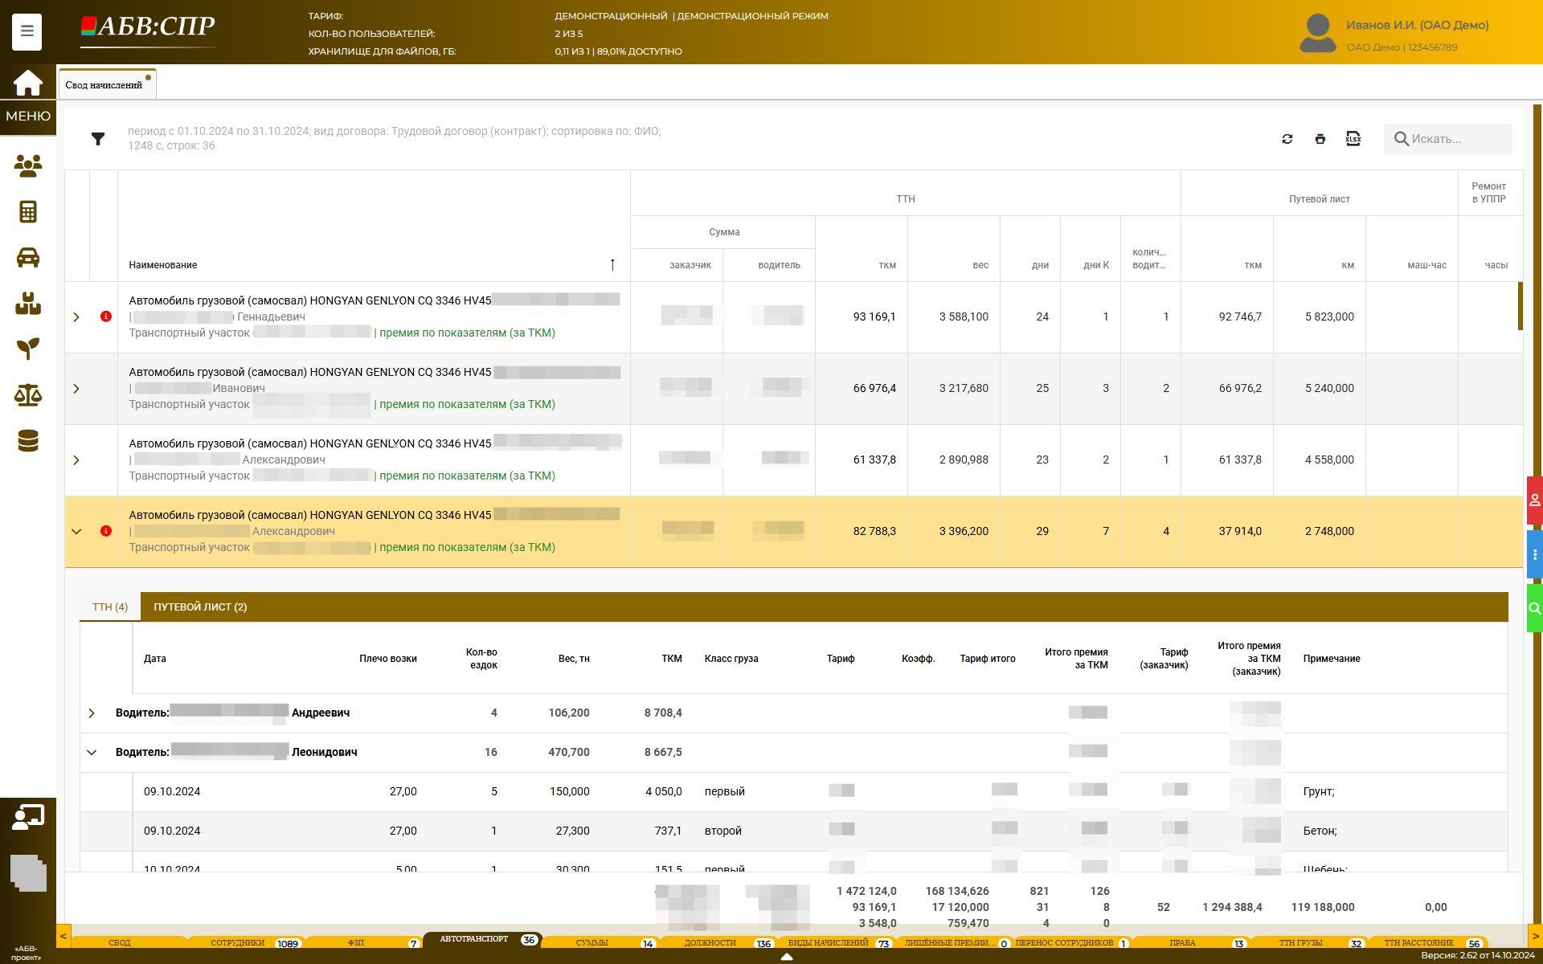The width and height of the screenshot is (1543, 964).
Task: Click the up arrow at bottom bar
Action: pyautogui.click(x=787, y=957)
